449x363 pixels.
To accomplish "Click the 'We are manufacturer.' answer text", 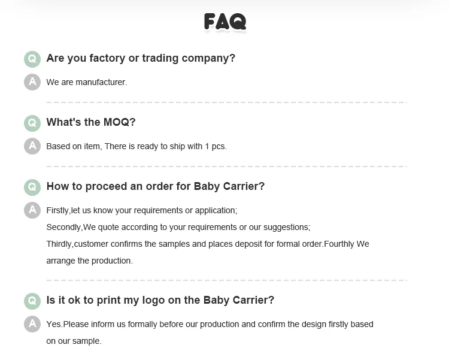I will tap(87, 82).
